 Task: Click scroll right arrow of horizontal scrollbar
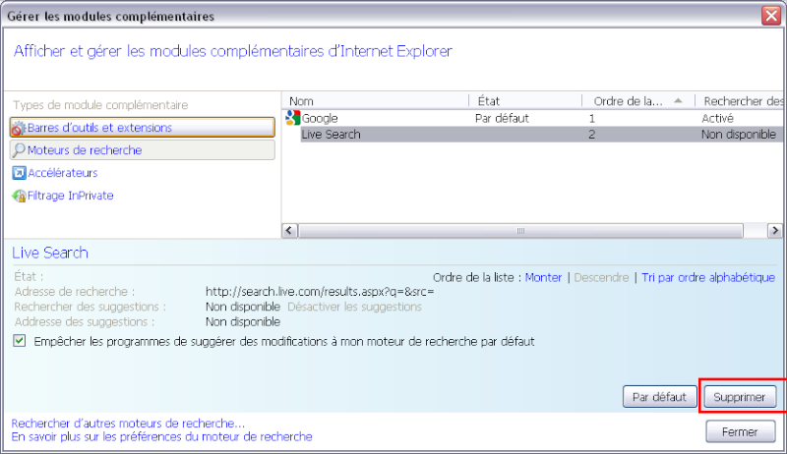[774, 231]
